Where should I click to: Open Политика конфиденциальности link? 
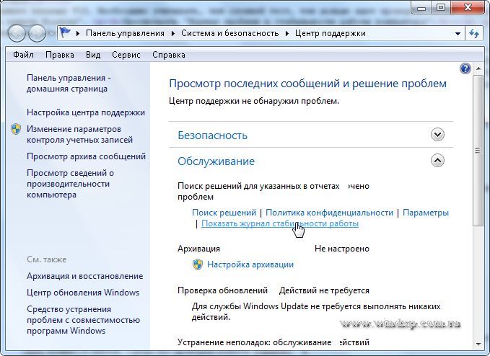click(x=329, y=213)
